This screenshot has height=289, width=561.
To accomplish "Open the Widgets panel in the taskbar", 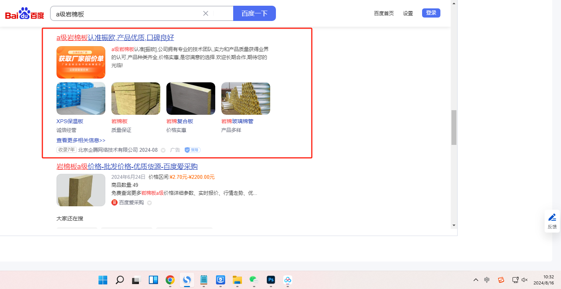I will [153, 280].
